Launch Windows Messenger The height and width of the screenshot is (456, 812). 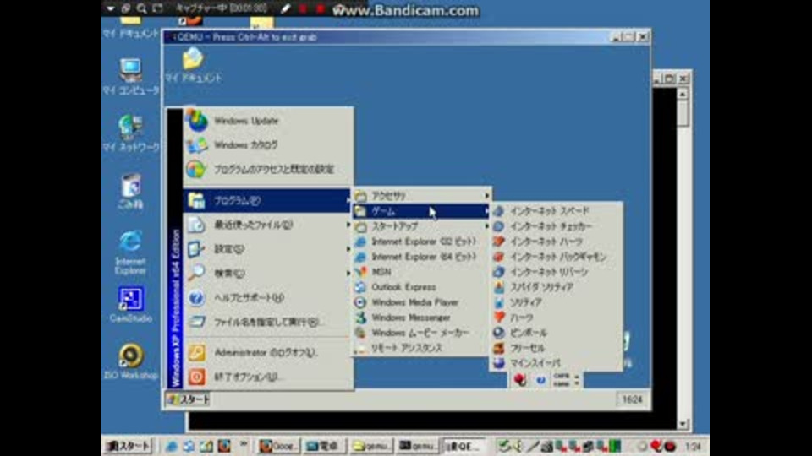pos(421,318)
